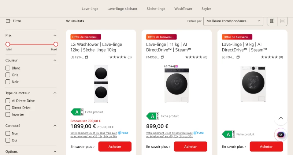Viewport: 293px width, 155px height.
Task: Open the WashTower category tab
Action: (x=183, y=9)
